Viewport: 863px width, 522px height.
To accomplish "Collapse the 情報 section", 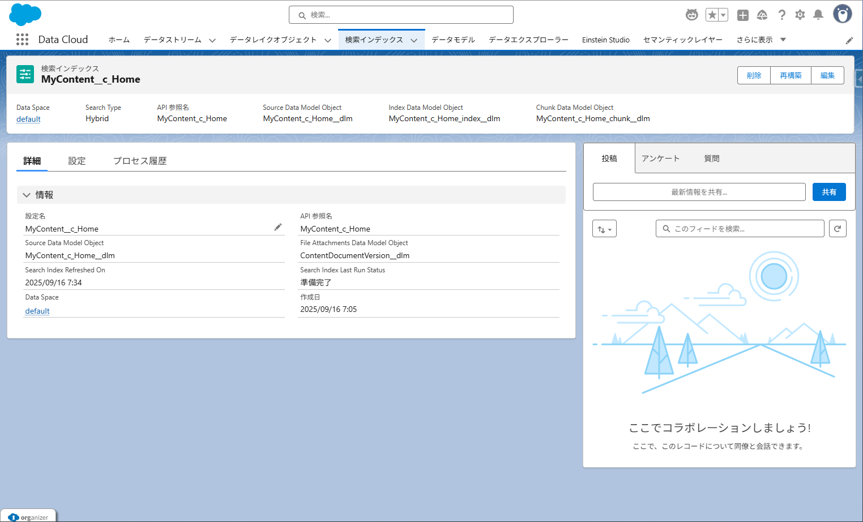I will click(27, 195).
